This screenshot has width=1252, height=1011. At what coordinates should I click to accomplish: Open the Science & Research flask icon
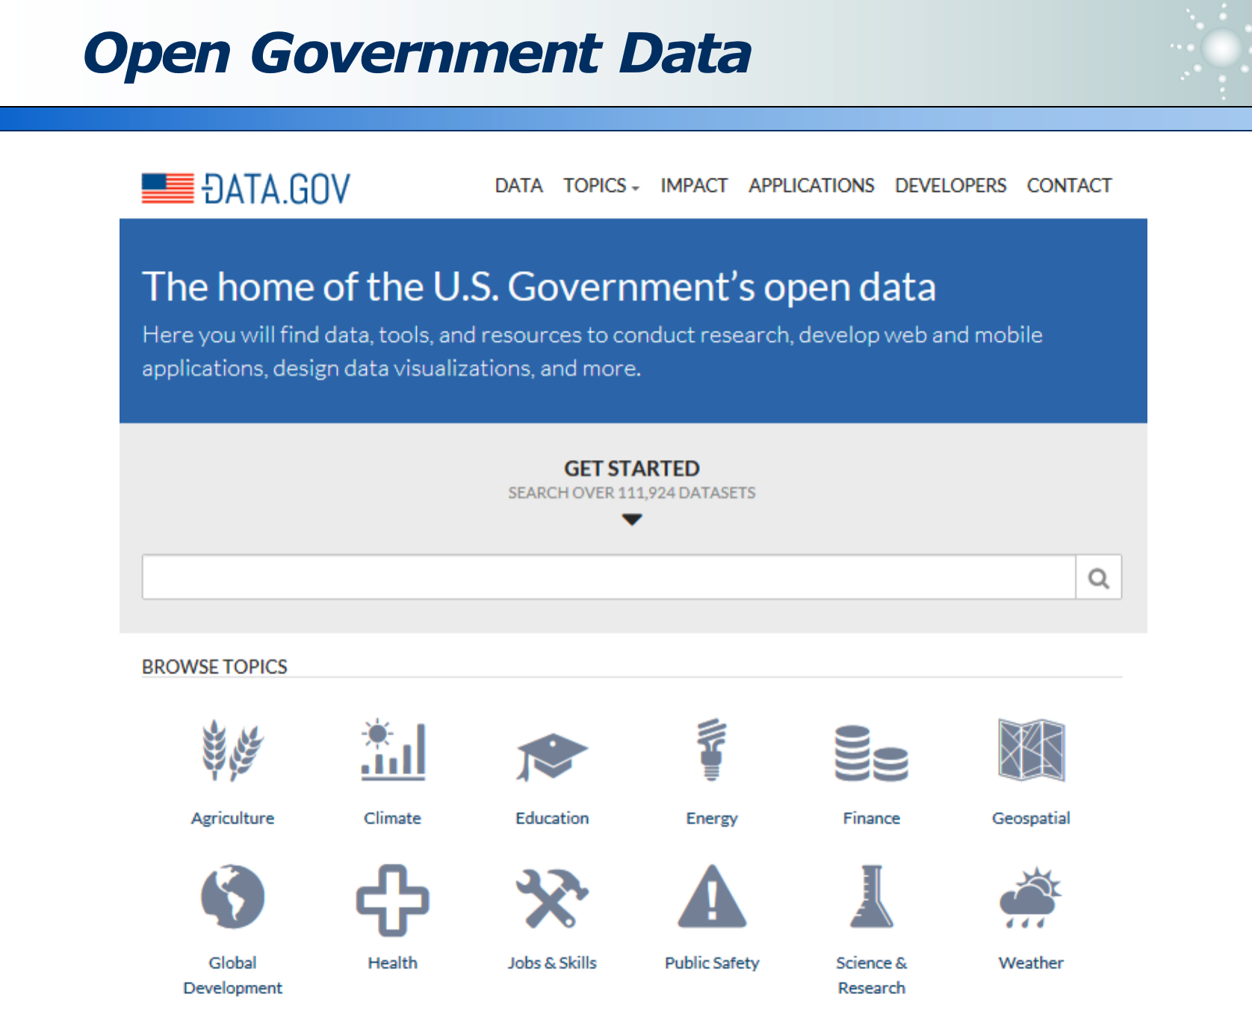872,896
